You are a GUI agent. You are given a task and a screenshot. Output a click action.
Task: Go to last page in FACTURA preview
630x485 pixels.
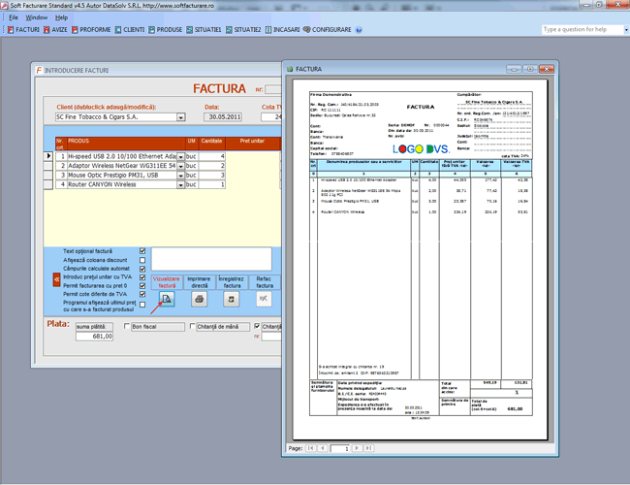click(x=369, y=448)
